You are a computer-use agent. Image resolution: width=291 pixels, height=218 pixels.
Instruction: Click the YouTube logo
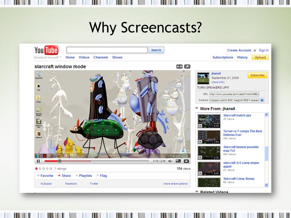pyautogui.click(x=46, y=50)
